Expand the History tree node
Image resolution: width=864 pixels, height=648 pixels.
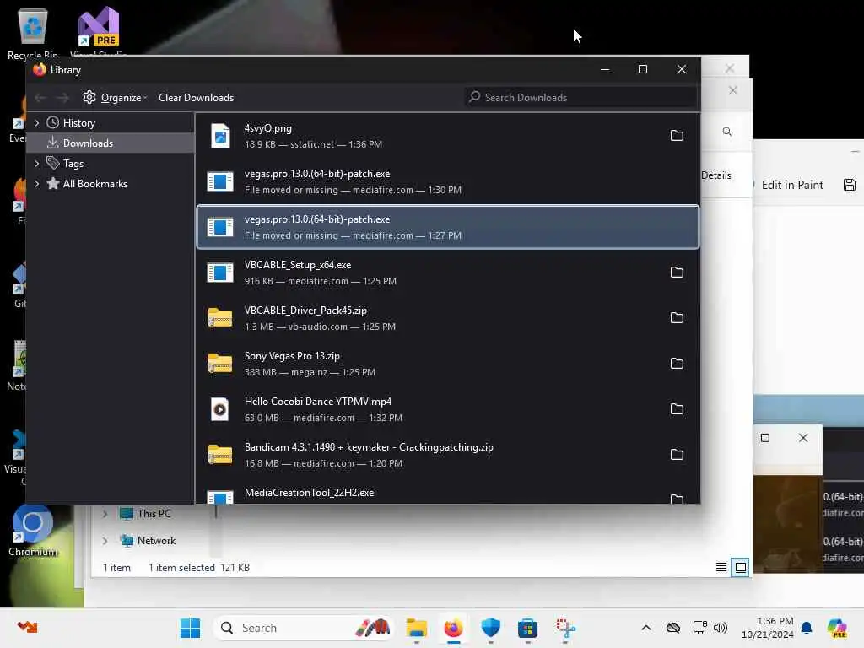click(37, 123)
